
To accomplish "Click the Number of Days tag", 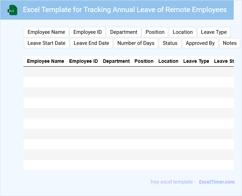I will 136,43.
